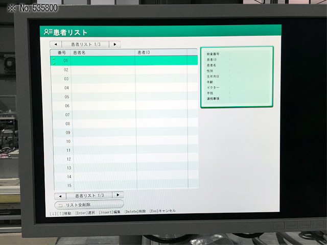Screen dimensions: 327x245
Task: Select patient list row 15
Action: (x=127, y=185)
